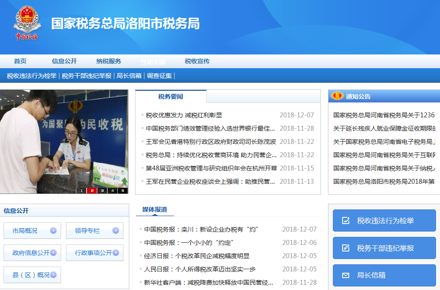Viewport: 440px width, 290px height.
Task: Switch carousel to slide 1
Action: click(81, 191)
